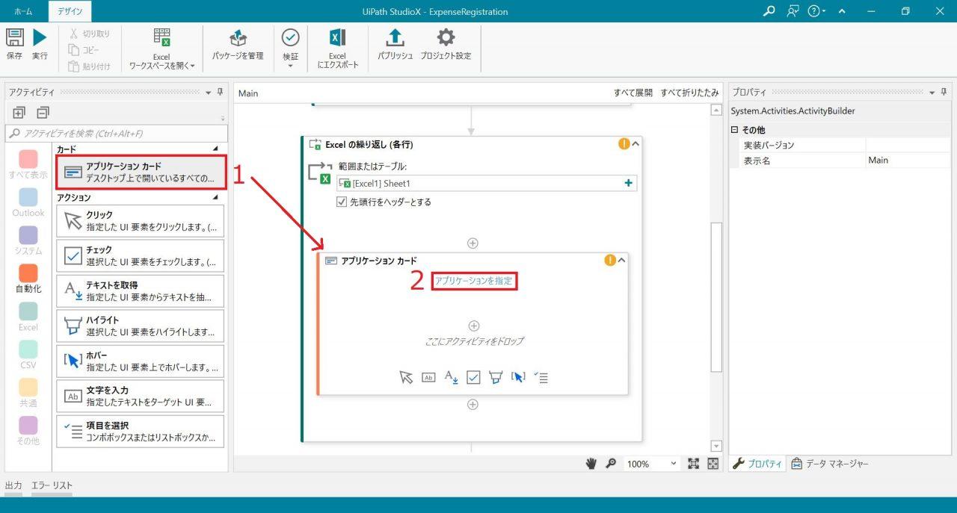Click the plus button in range field

pos(628,183)
